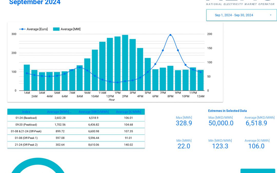This screenshot has width=277, height=173.
Task: Sort table by Average [MKD/MWh] column
Action: (94, 112)
